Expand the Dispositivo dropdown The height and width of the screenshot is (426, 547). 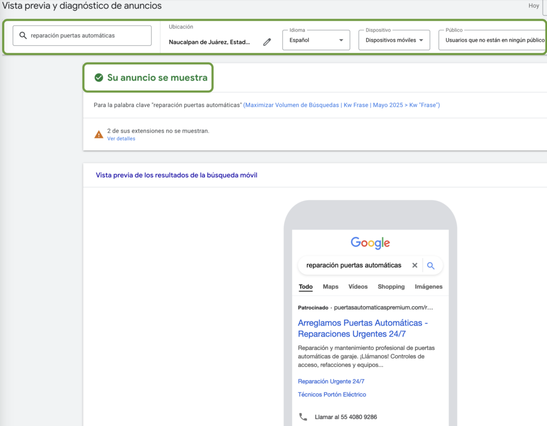click(x=394, y=40)
